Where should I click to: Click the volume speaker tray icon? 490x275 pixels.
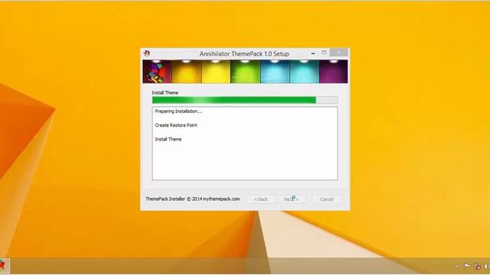[x=486, y=267]
